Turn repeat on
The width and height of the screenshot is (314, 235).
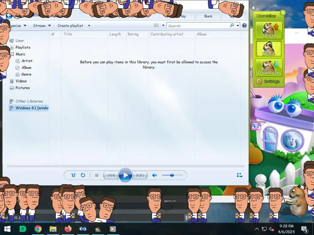pos(83,175)
